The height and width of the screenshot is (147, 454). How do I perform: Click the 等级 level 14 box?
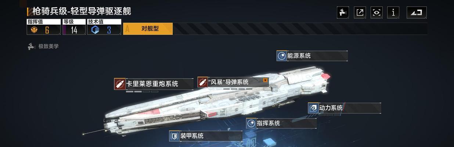pyautogui.click(x=74, y=27)
